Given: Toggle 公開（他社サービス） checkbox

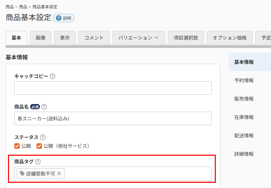Looking at the screenshot, I should coord(39,146).
